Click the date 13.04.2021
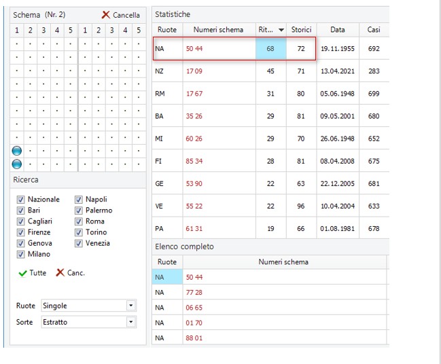441x364 pixels. pyautogui.click(x=338, y=71)
